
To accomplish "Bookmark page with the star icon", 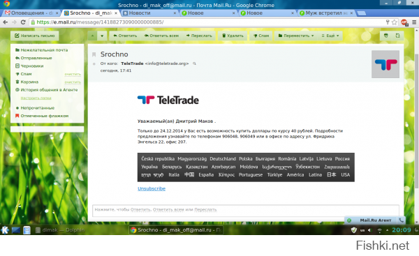I will (394, 22).
